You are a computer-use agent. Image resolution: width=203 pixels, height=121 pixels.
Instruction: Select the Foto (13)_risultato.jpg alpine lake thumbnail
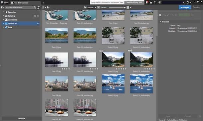tap(141, 60)
